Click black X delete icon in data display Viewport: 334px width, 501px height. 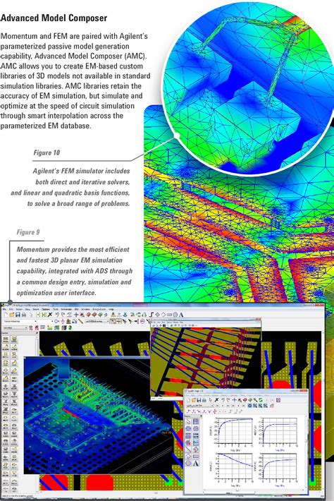[x=216, y=400]
